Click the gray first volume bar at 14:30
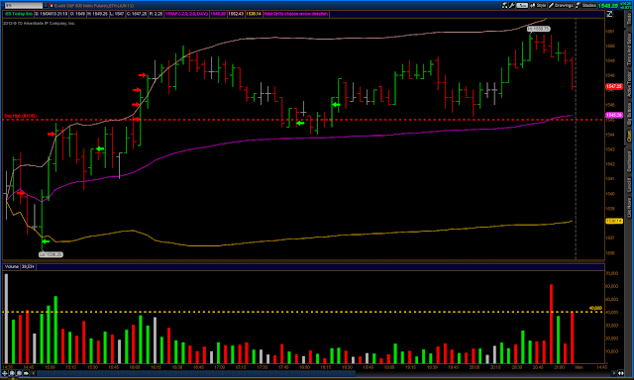Image resolution: width=634 pixels, height=380 pixels. [x=6, y=319]
